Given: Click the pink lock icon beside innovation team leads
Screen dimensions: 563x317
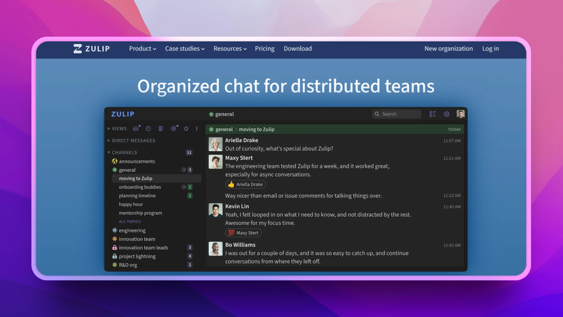Looking at the screenshot, I should pos(114,247).
